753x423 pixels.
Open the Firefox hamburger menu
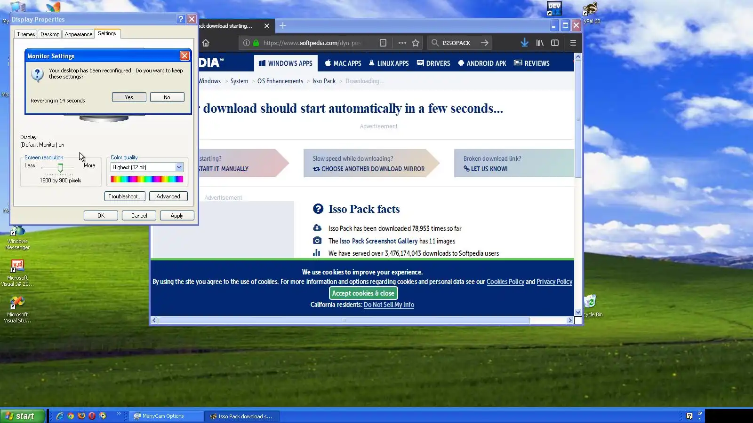pyautogui.click(x=573, y=43)
